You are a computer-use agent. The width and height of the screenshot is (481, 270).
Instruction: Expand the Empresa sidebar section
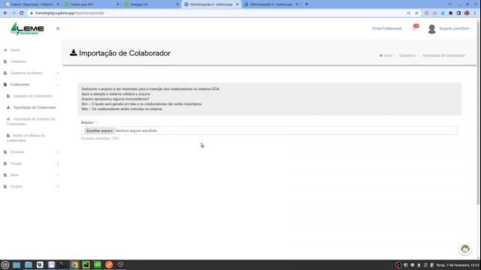click(31, 151)
